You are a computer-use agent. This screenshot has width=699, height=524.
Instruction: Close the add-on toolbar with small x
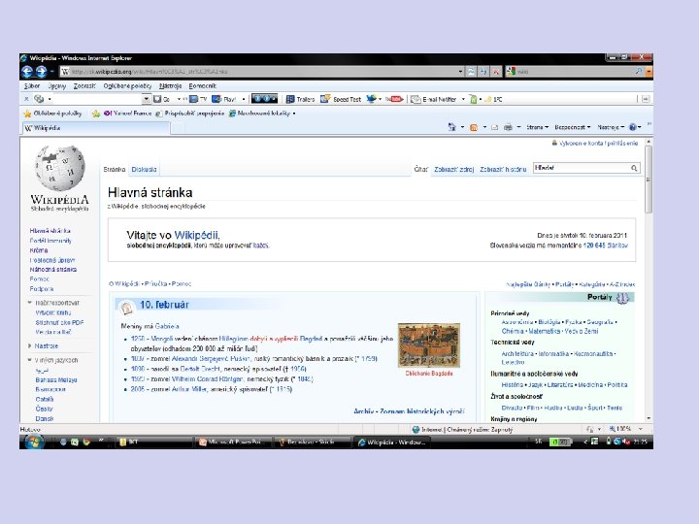click(26, 99)
